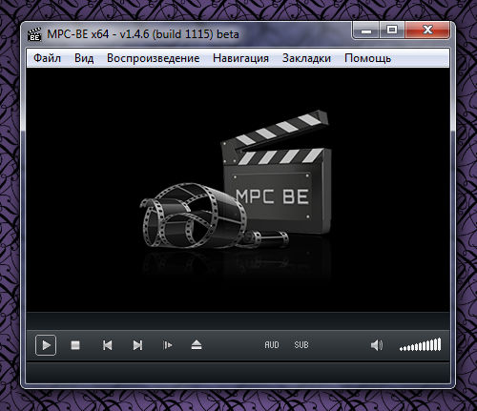Select an audio track via AUD button
The height and width of the screenshot is (411, 477).
point(272,345)
